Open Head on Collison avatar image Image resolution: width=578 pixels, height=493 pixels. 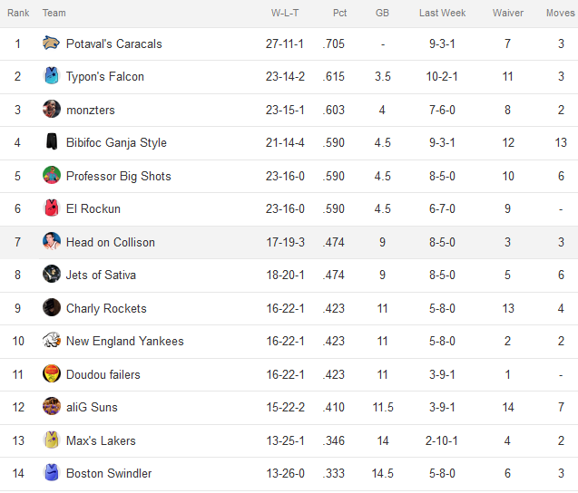pos(52,241)
